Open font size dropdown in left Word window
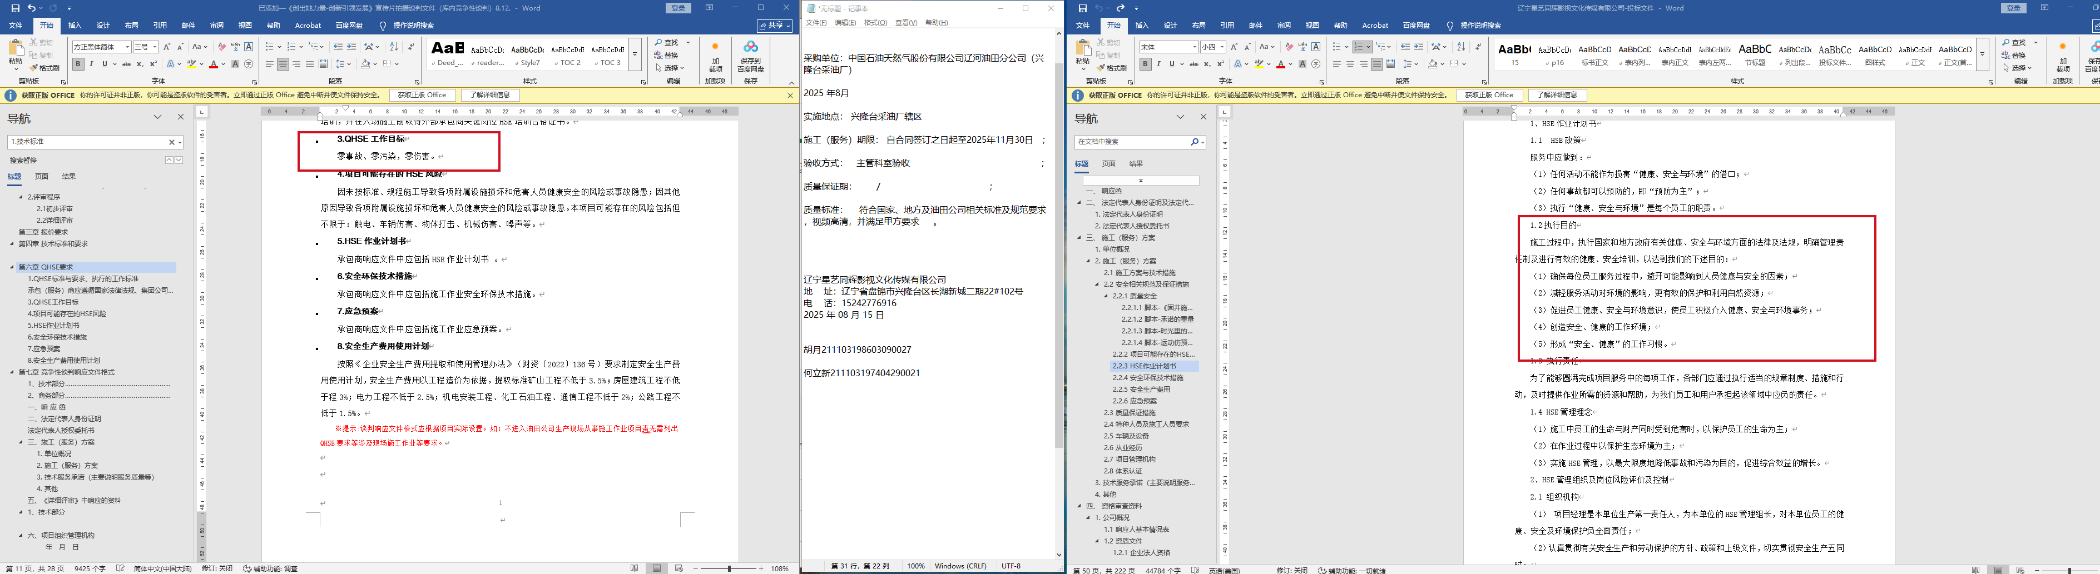The width and height of the screenshot is (2100, 574). coord(155,47)
